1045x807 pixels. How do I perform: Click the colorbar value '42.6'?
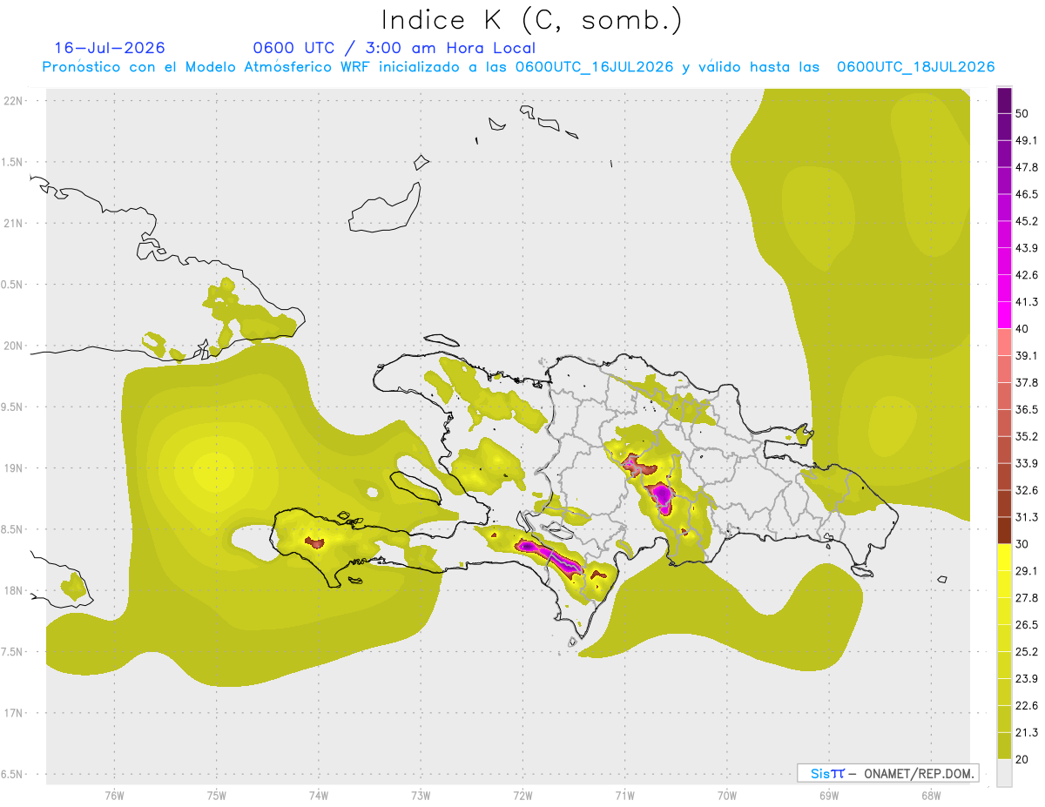[1027, 275]
